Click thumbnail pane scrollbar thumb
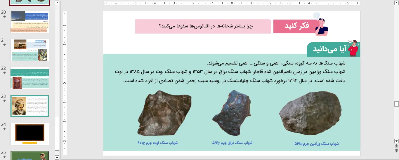This screenshot has width=399, height=160. (x=57, y=134)
